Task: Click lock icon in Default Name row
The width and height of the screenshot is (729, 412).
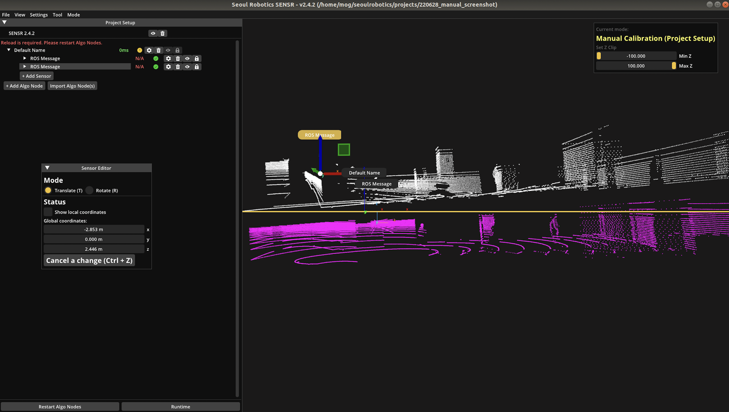Action: click(x=177, y=50)
